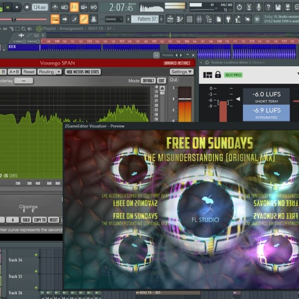Open help with the question mark icon
Viewport: 299px width, 299px height.
click(269, 7)
